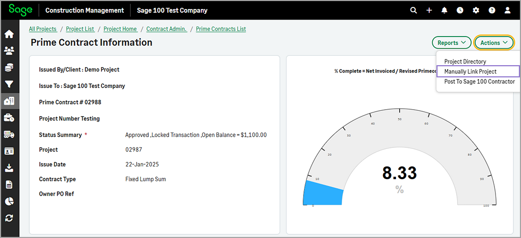The image size is (521, 238).
Task: Click the sync refresh sidebar icon
Action: [x=10, y=218]
